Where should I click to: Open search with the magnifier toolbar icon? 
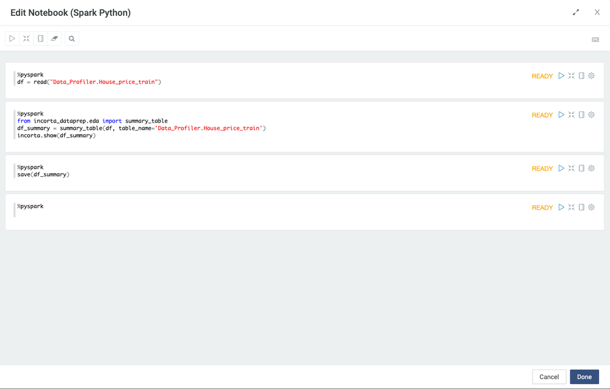point(71,38)
